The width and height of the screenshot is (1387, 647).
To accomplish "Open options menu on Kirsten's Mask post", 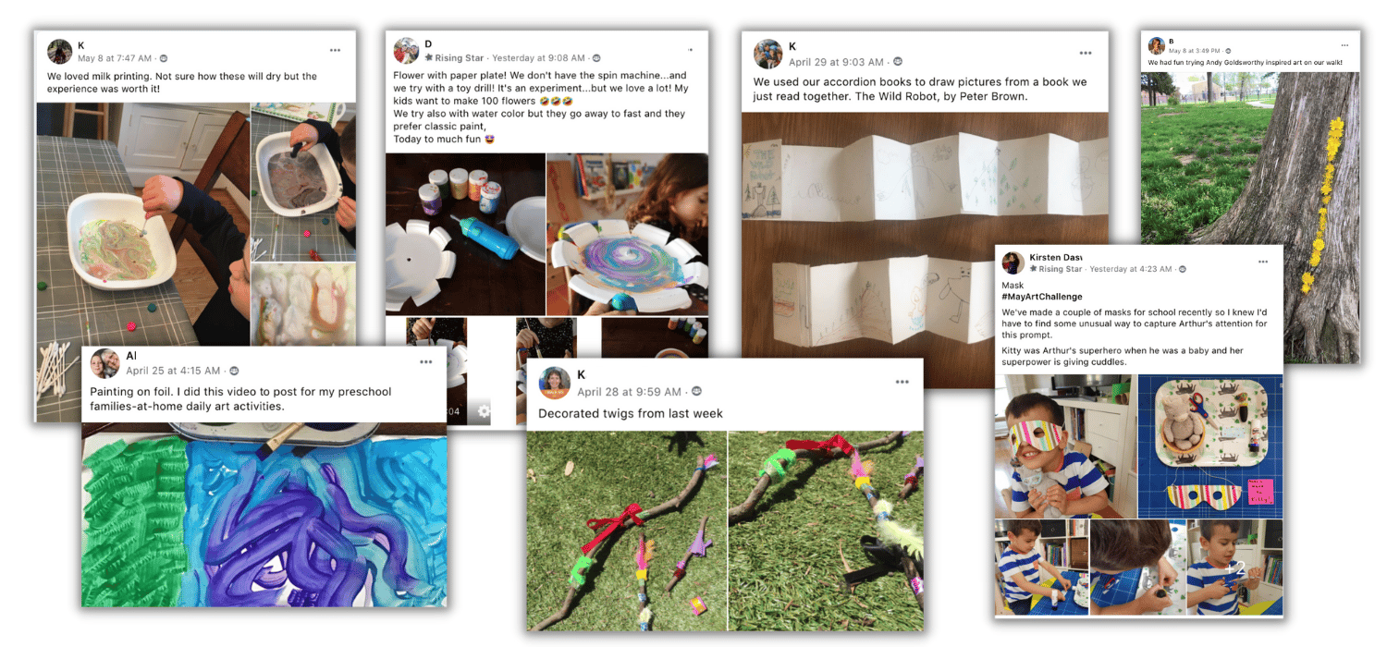I will coord(1263,262).
